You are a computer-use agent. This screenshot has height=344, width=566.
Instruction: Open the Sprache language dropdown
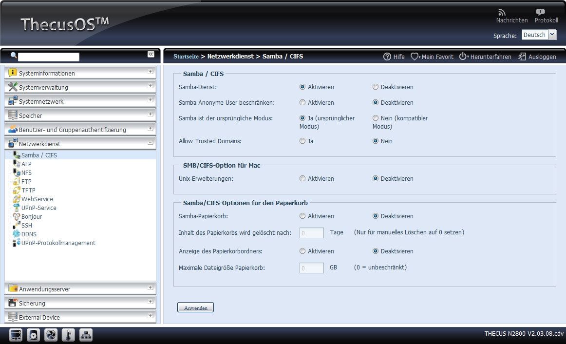552,35
